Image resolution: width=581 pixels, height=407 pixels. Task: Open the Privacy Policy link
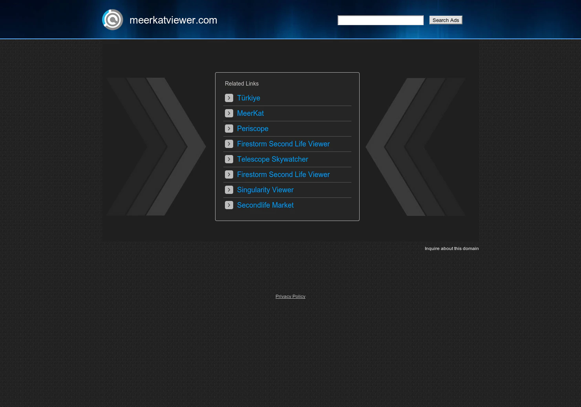coord(290,296)
